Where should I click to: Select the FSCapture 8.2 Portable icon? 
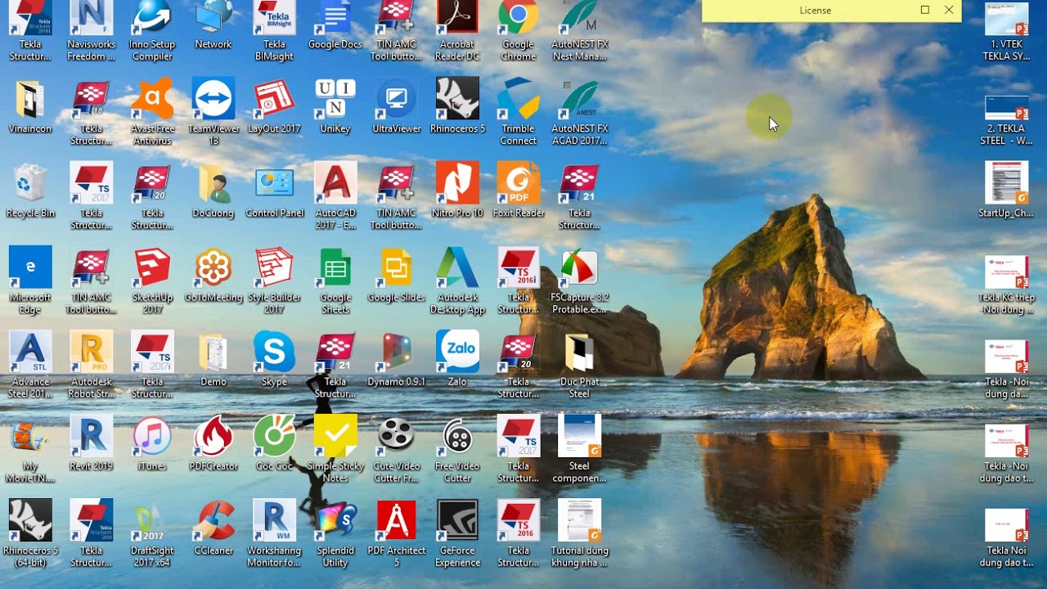(x=579, y=281)
